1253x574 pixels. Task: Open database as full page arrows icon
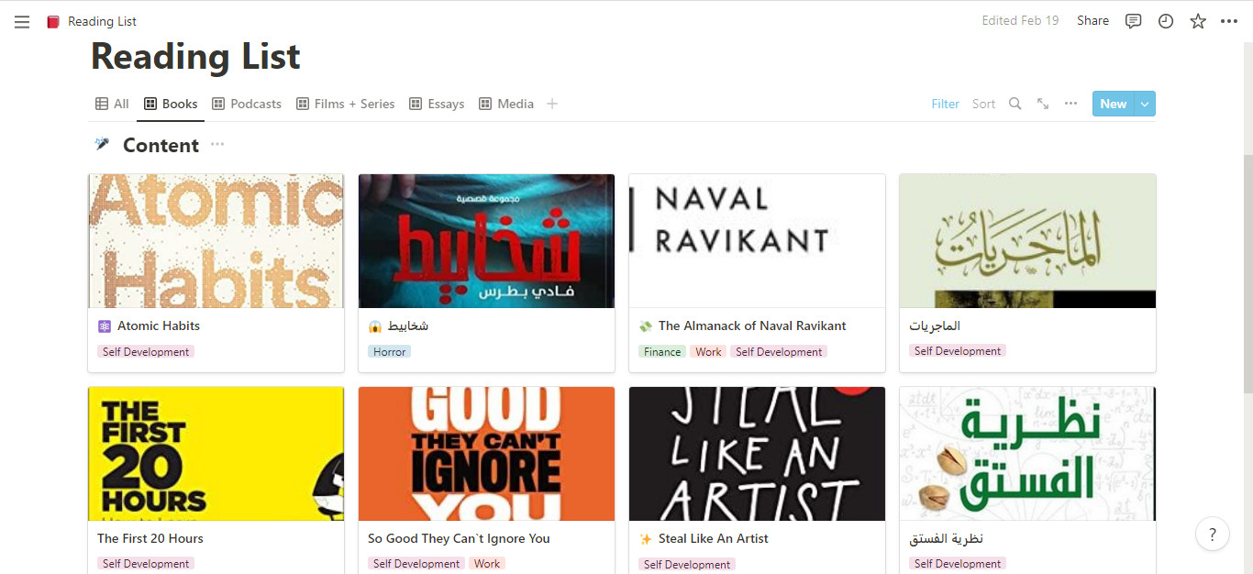click(x=1043, y=104)
